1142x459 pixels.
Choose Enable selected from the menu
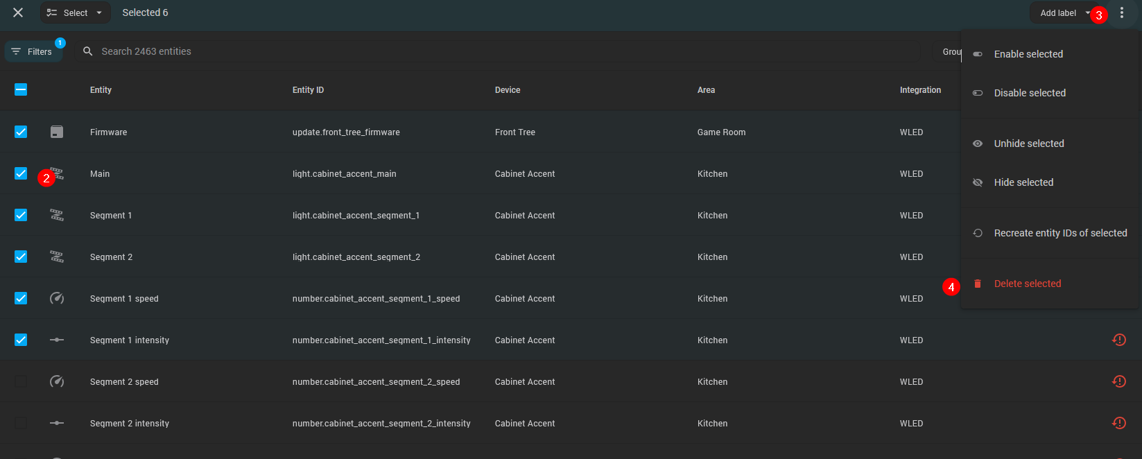point(1028,54)
